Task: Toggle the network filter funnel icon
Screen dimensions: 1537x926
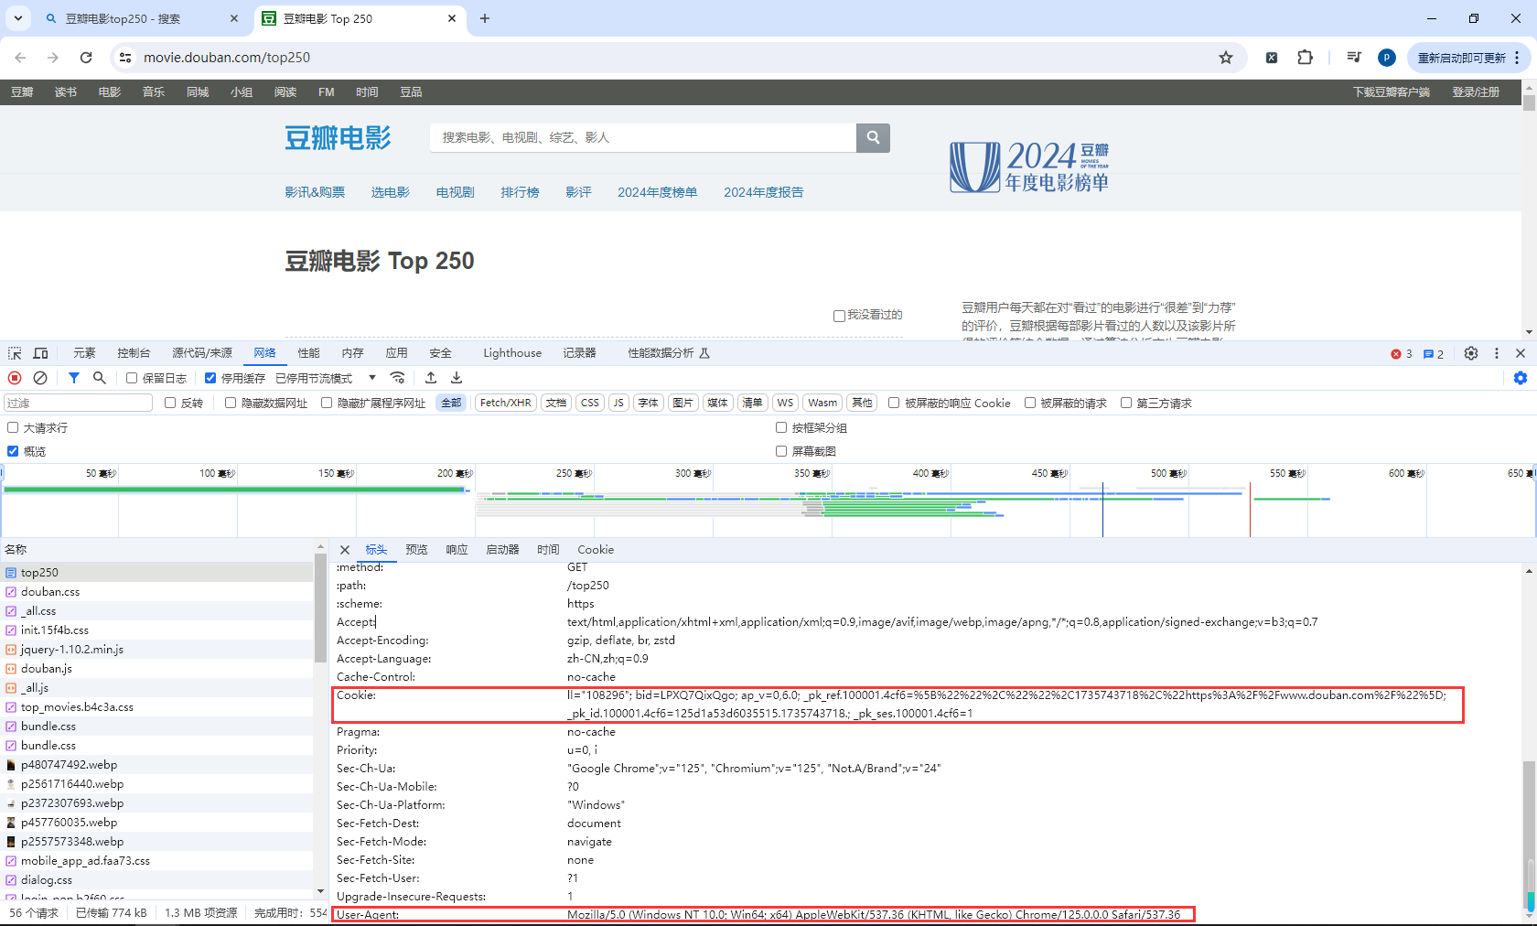Action: click(x=74, y=378)
